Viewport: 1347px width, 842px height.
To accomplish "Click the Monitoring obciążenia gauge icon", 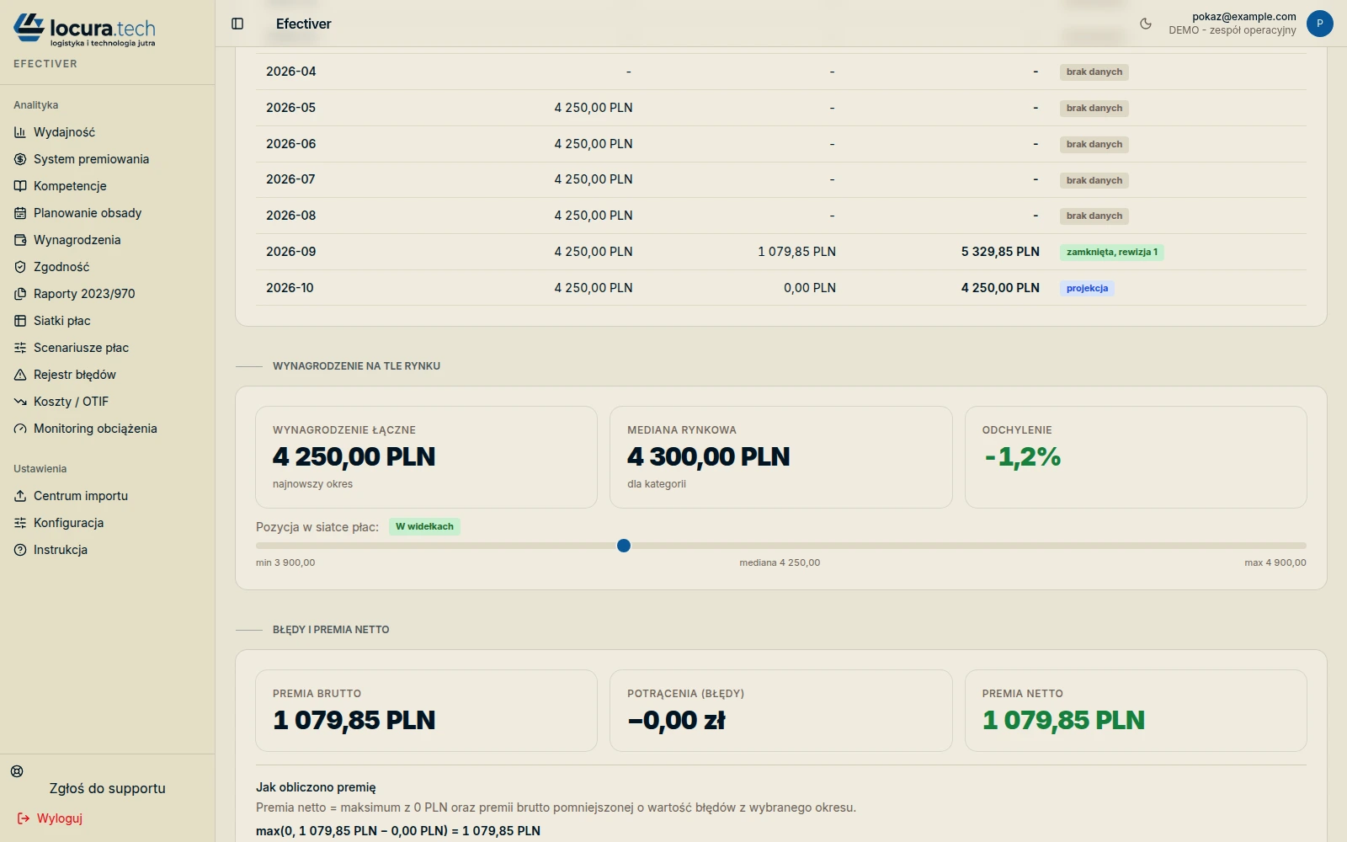I will pos(20,429).
